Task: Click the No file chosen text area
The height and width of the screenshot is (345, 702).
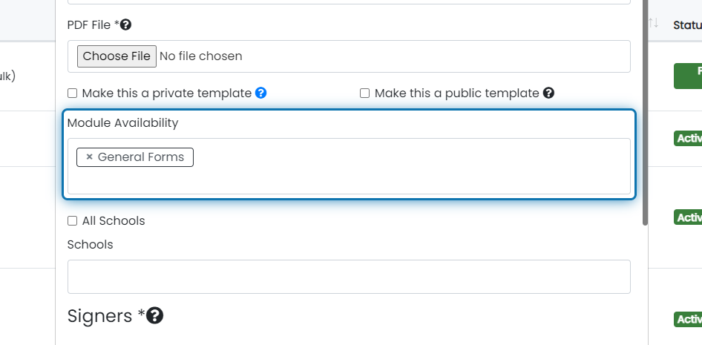Action: (x=201, y=56)
